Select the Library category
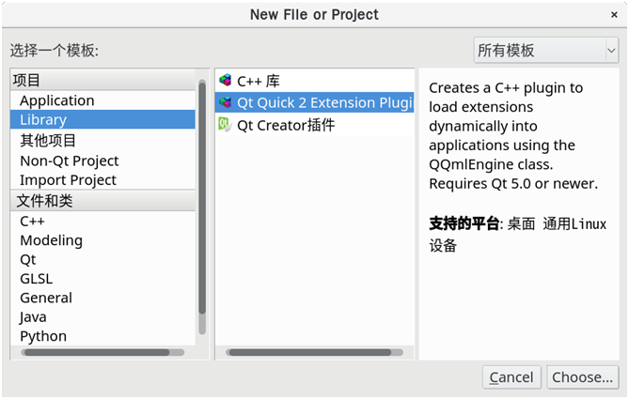This screenshot has width=629, height=399. pyautogui.click(x=43, y=120)
